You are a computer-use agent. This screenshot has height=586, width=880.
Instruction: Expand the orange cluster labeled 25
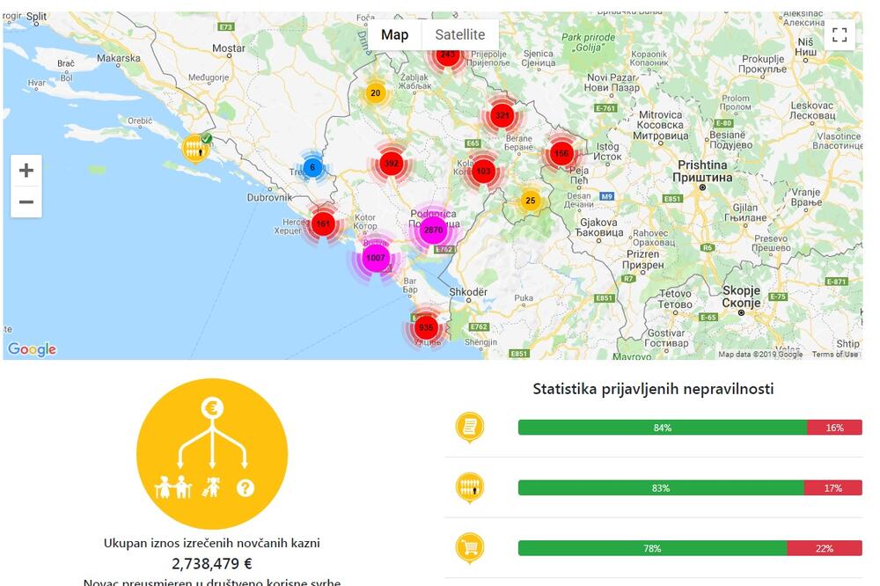(x=529, y=201)
